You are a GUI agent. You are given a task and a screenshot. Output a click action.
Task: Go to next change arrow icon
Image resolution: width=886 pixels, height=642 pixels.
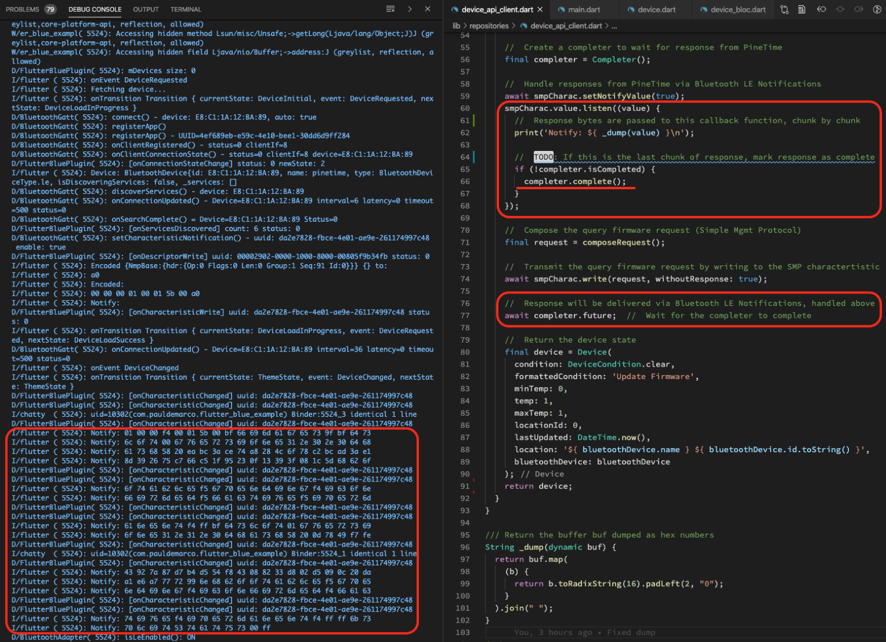[x=859, y=9]
